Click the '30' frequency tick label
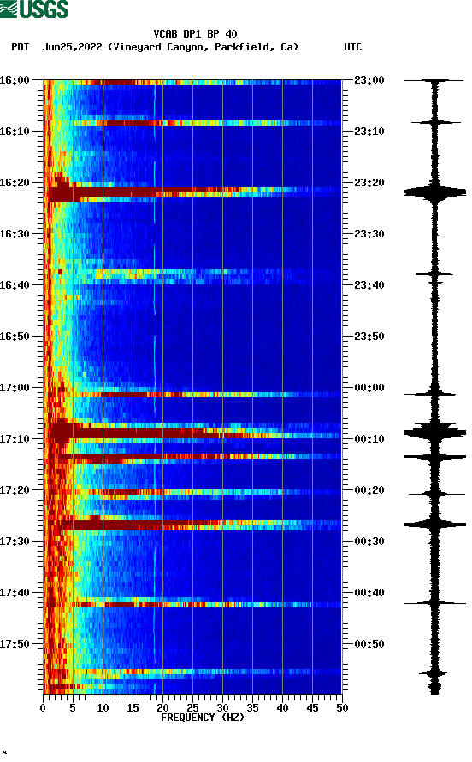Screen dimensions: 472x762 222,708
